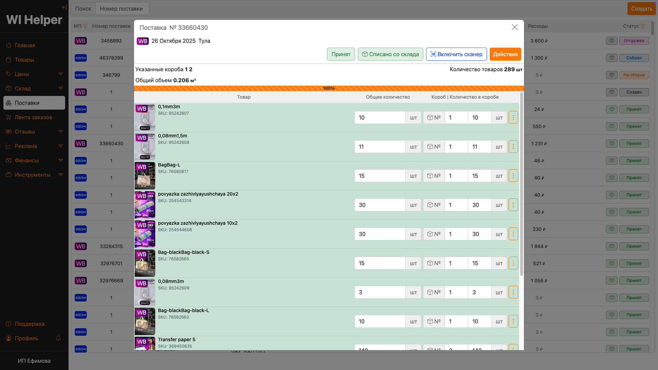Expand the Склад sidebar submenu
The height and width of the screenshot is (370, 658).
click(61, 88)
